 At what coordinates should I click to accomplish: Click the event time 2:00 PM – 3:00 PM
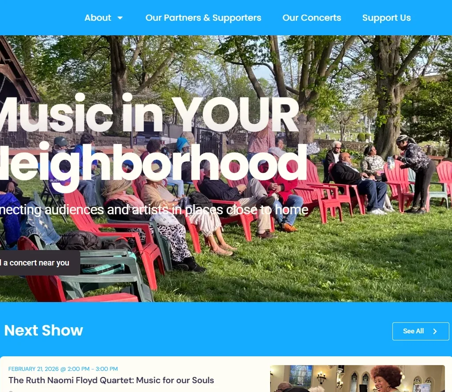[93, 369]
